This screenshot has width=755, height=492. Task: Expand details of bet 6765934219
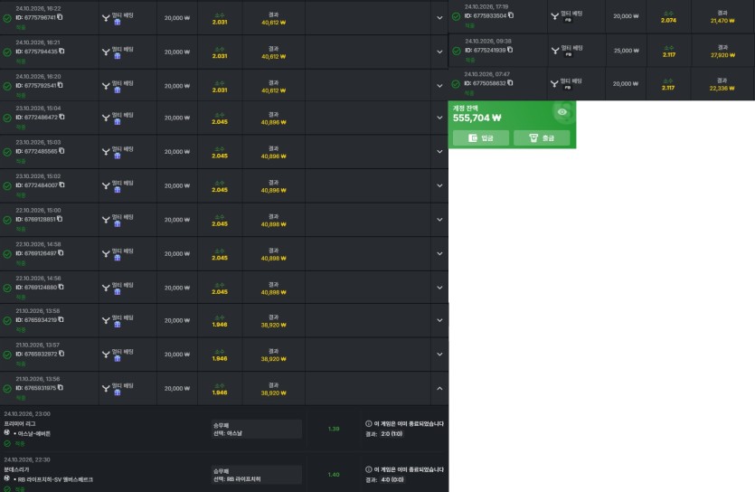[x=439, y=320]
